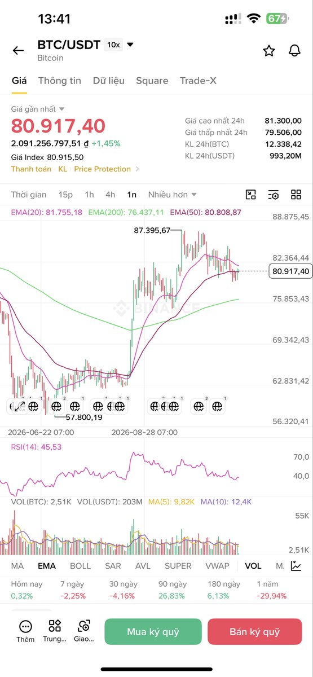The image size is (313, 677).
Task: Open the chart layout grid icon
Action: click(296, 195)
